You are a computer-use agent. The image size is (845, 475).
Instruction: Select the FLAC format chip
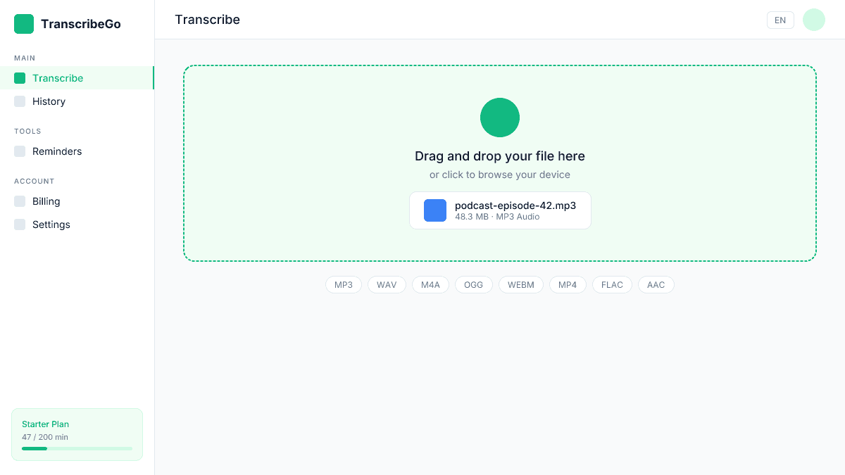(x=612, y=284)
